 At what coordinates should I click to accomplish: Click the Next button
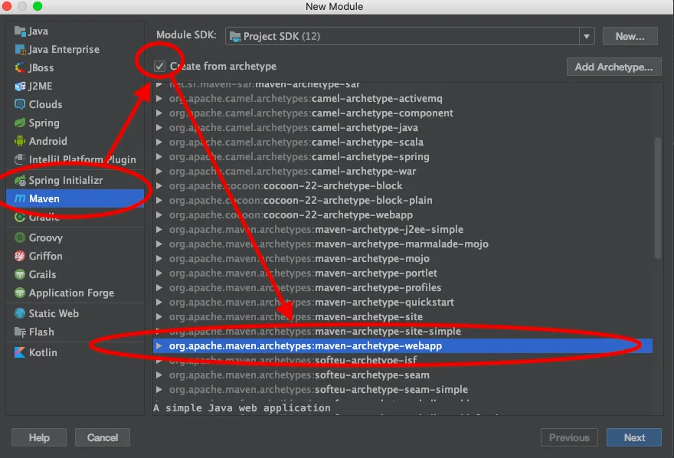(634, 438)
